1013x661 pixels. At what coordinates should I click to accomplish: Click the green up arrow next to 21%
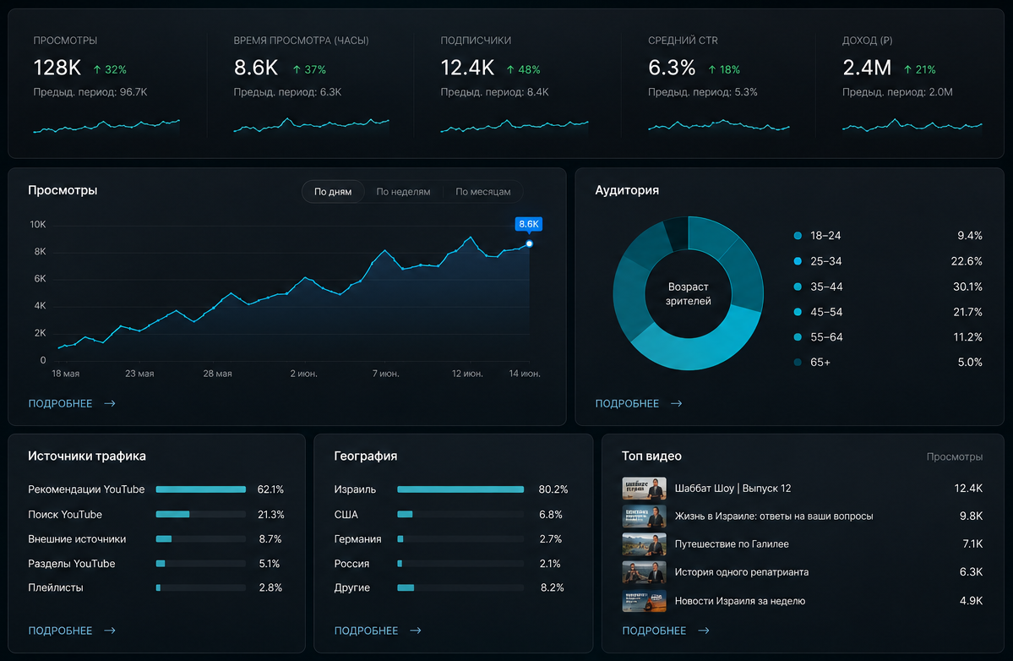click(907, 69)
